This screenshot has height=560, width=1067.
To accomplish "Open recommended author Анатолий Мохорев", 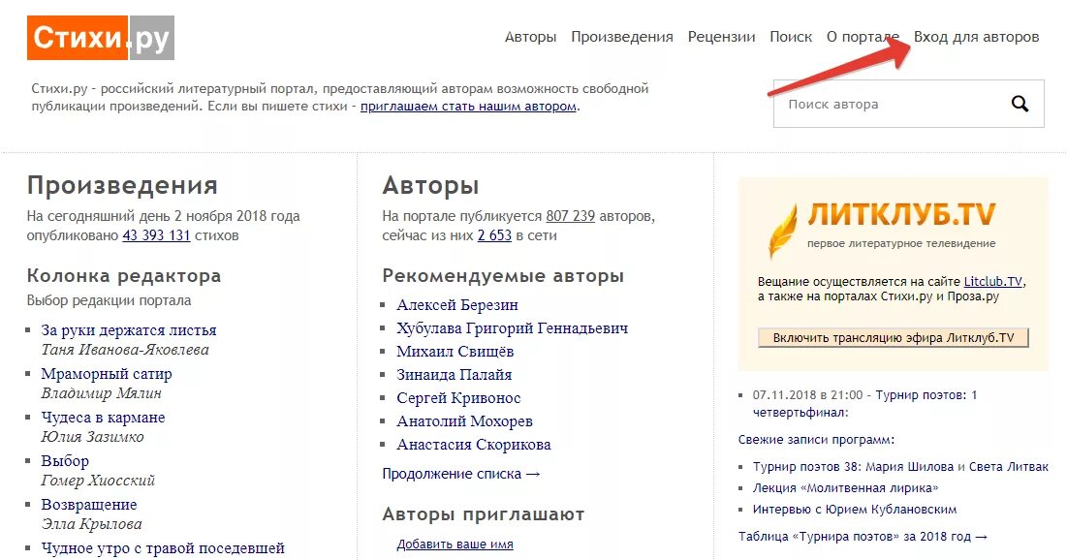I will [465, 421].
